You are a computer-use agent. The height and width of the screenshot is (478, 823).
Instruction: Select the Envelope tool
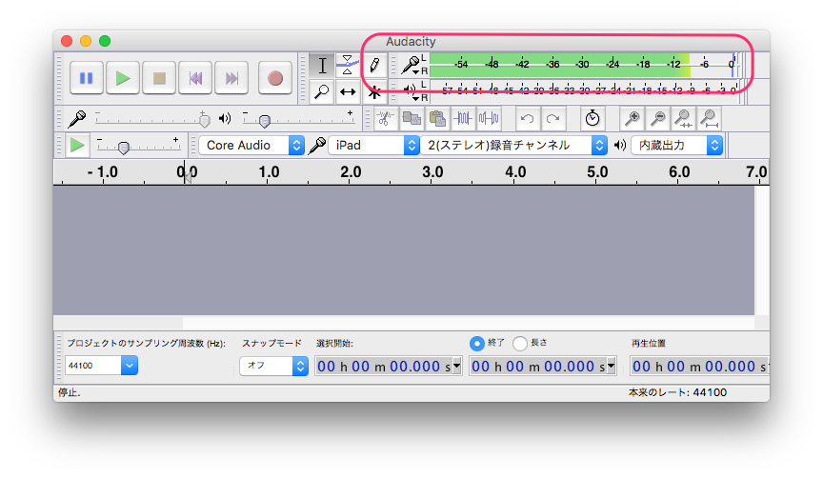point(348,66)
